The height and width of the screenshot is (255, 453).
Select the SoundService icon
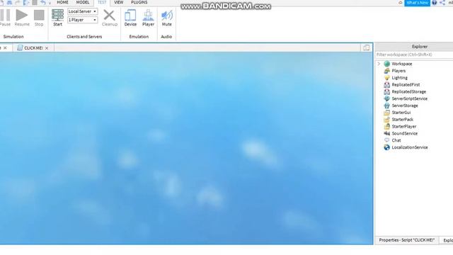pyautogui.click(x=386, y=133)
